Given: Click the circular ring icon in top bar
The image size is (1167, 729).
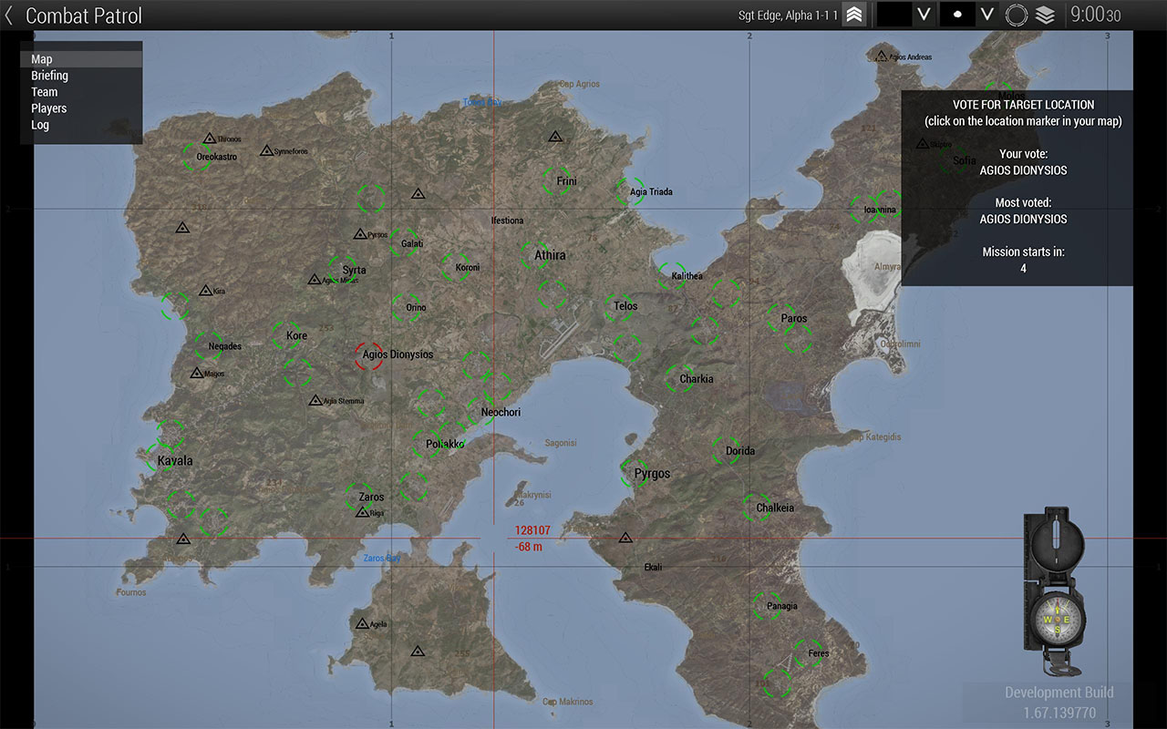Looking at the screenshot, I should point(1017,15).
